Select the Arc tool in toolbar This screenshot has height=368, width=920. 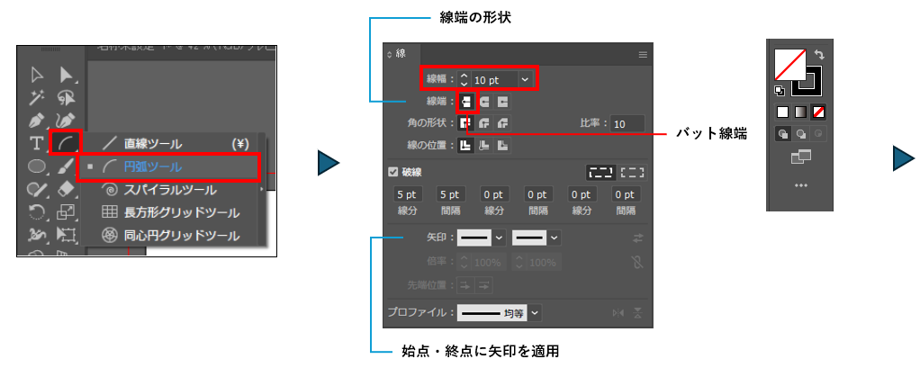65,143
